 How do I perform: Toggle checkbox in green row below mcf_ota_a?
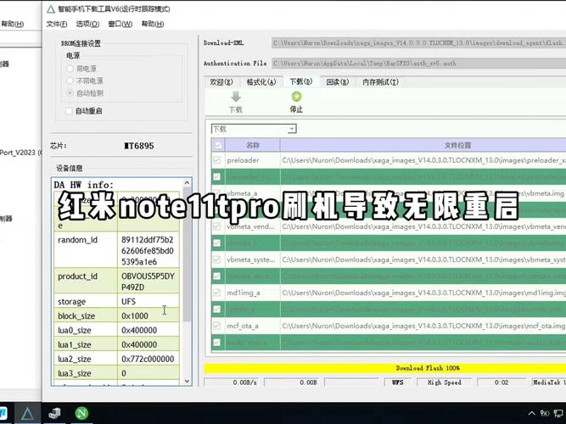tap(216, 342)
